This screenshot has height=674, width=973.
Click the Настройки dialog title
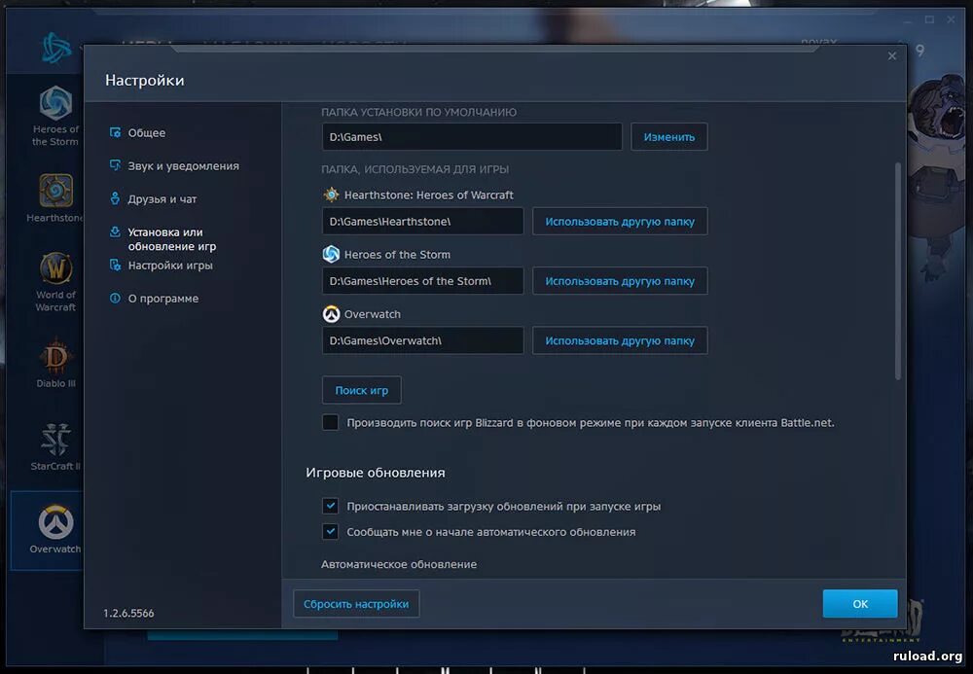pyautogui.click(x=145, y=80)
